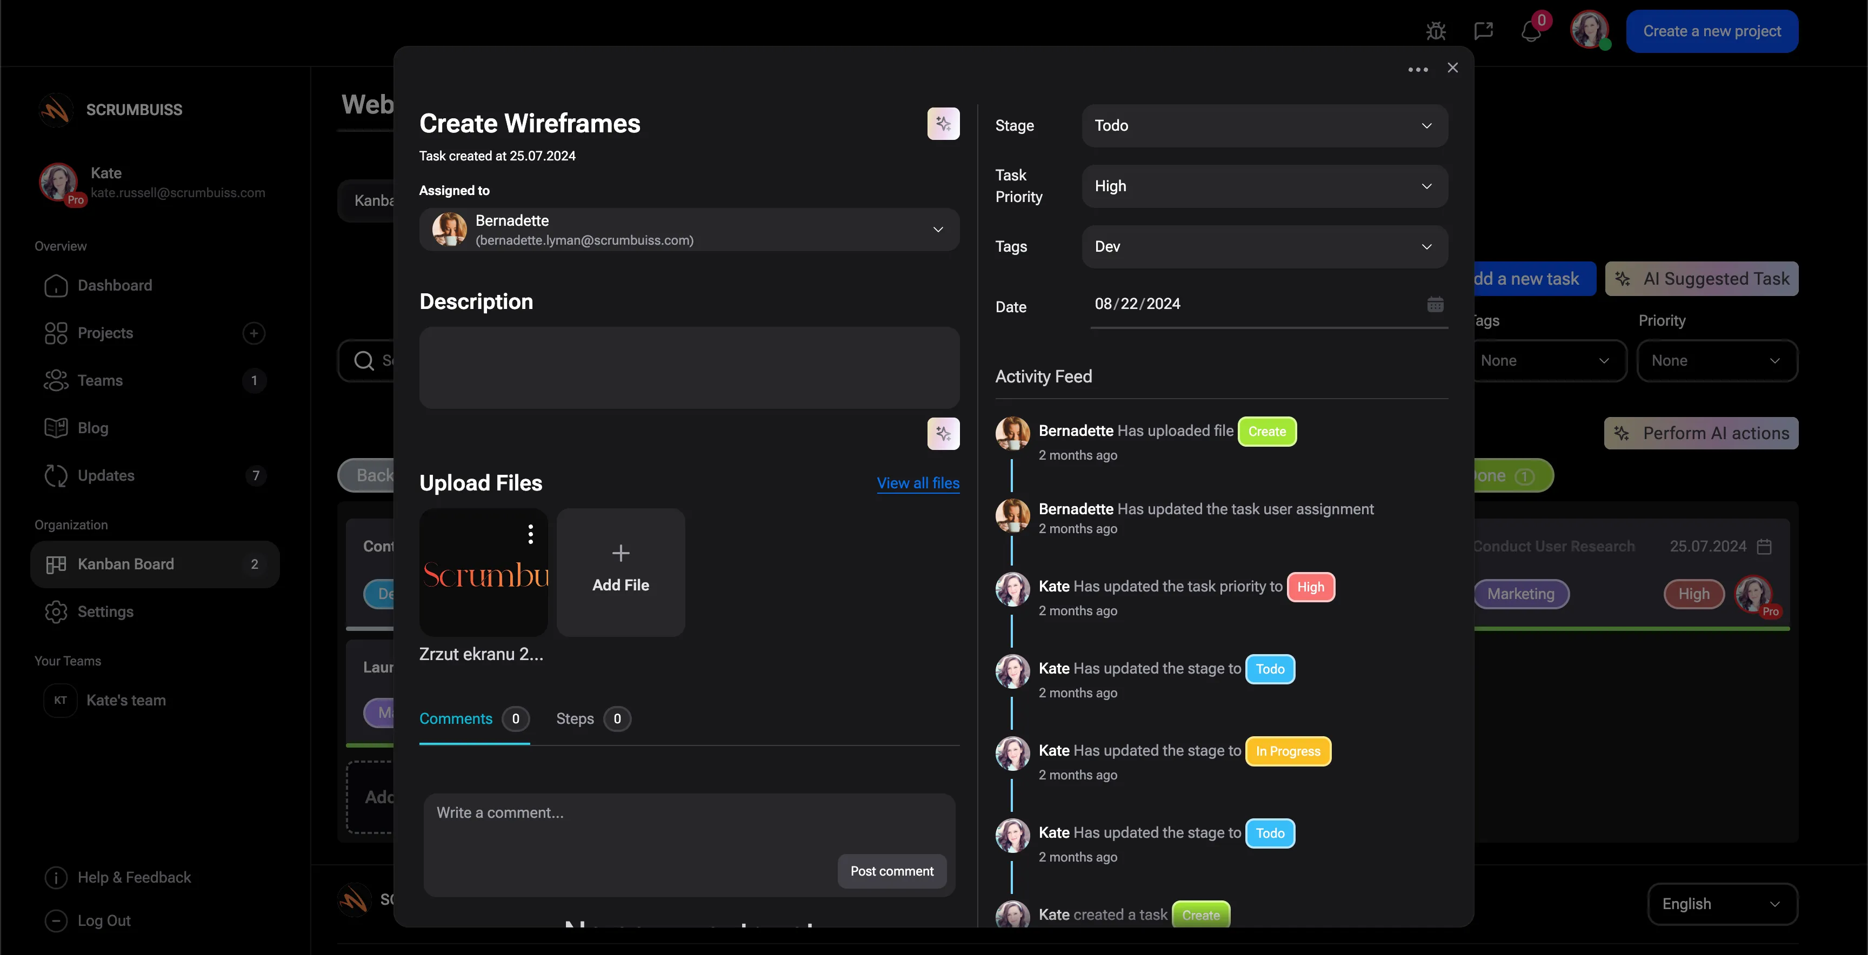The height and width of the screenshot is (955, 1868).
Task: Open the View all files link
Action: pyautogui.click(x=917, y=483)
